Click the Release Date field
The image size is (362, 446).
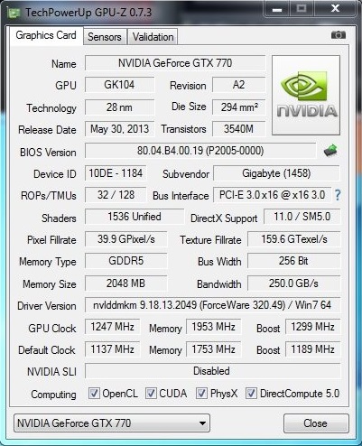pos(119,129)
